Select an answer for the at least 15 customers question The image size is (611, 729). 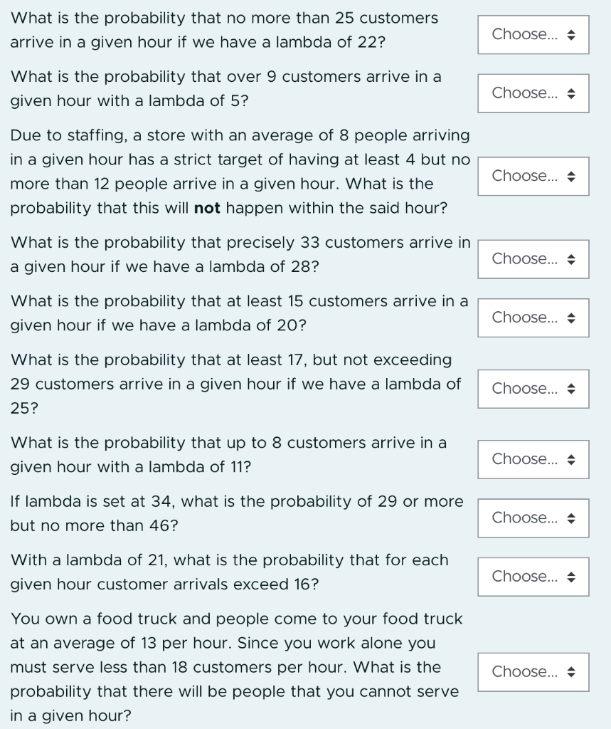tap(533, 318)
